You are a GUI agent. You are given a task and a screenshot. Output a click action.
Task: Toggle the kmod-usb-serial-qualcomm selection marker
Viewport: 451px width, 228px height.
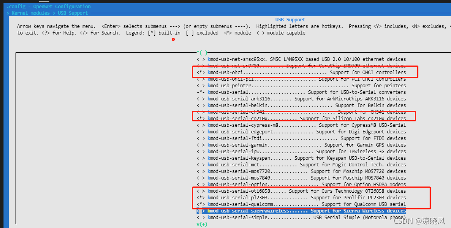(x=201, y=204)
